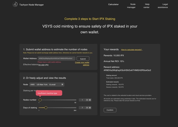
Task: Increase Days of staking with plus
Action: click(90, 108)
